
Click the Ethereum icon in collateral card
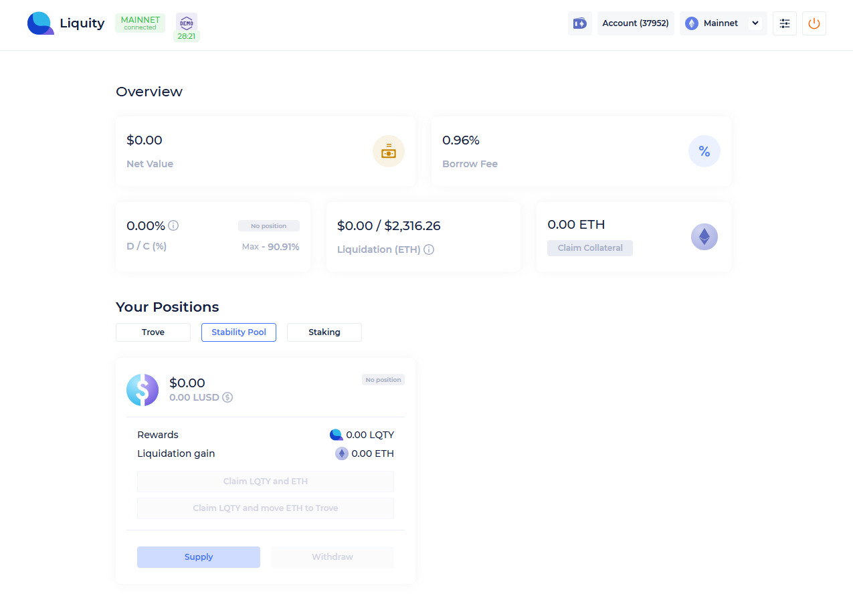click(704, 237)
